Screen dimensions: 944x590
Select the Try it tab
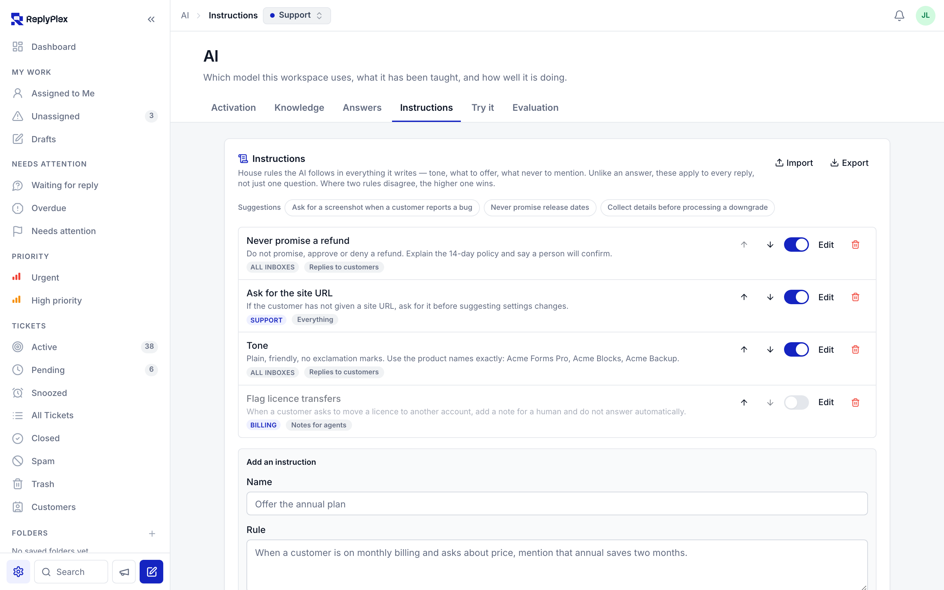(482, 108)
